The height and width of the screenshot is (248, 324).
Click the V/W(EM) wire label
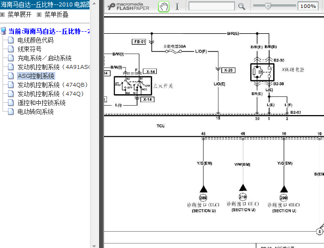point(242,164)
